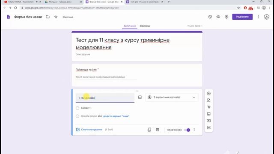This screenshot has height=154, width=274.
Task: Send the form with Надіслати button
Action: (x=242, y=17)
